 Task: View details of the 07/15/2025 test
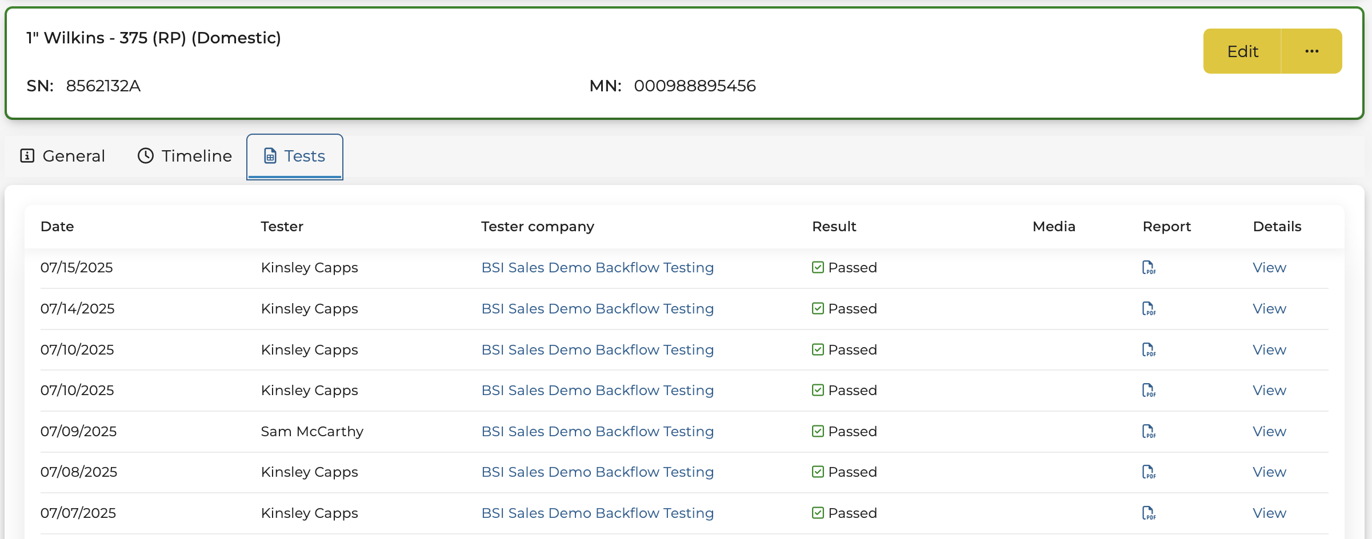click(1269, 267)
